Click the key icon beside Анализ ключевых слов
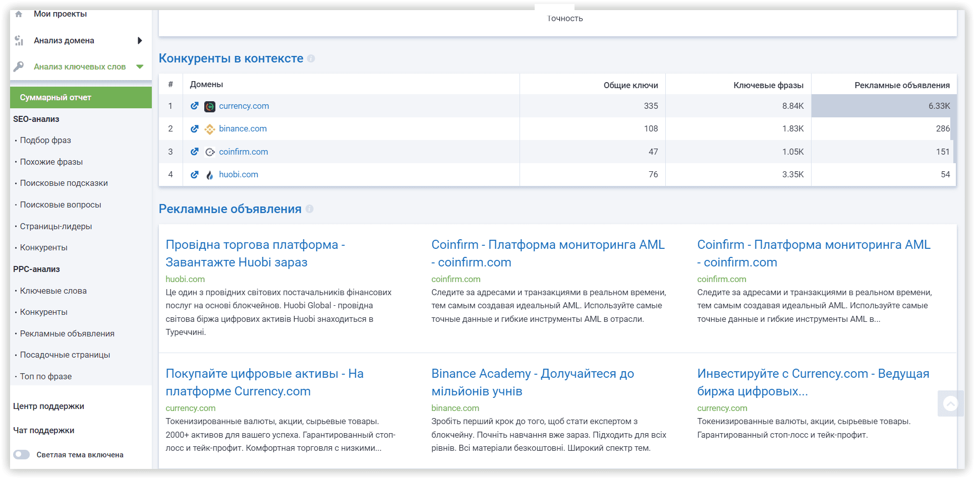 [19, 66]
